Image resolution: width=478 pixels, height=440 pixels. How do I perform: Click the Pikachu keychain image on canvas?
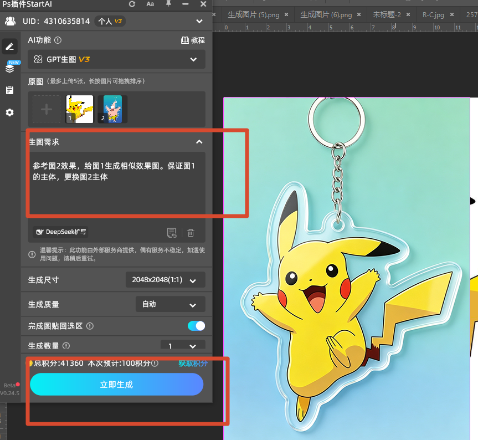(x=347, y=268)
